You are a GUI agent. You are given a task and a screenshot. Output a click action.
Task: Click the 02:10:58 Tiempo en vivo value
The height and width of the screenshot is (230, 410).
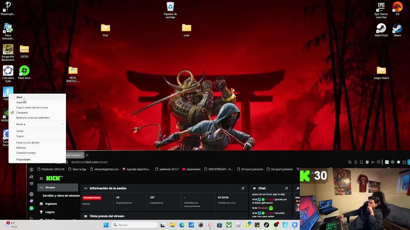tap(223, 197)
